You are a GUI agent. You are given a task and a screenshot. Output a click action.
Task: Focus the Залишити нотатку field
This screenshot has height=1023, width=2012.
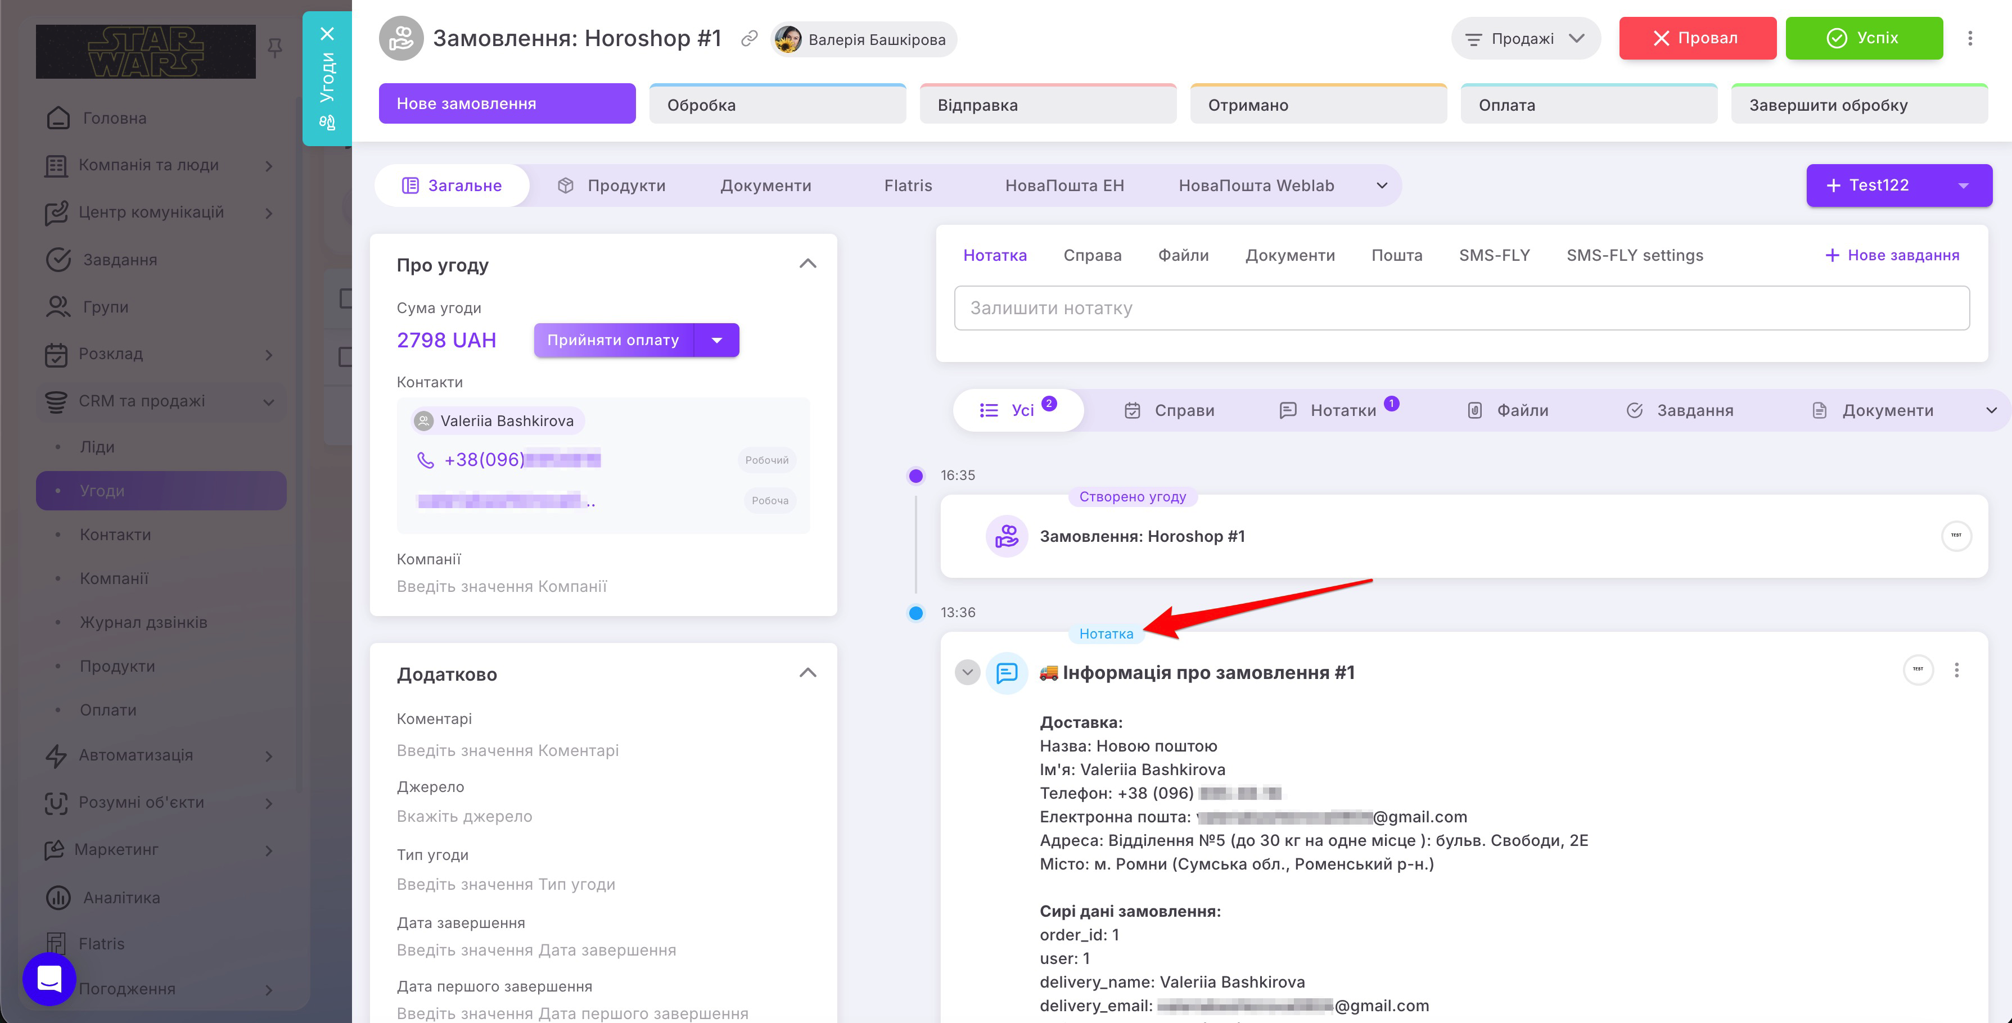click(1461, 307)
